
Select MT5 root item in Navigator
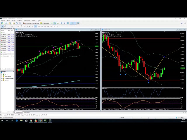pos(3,73)
